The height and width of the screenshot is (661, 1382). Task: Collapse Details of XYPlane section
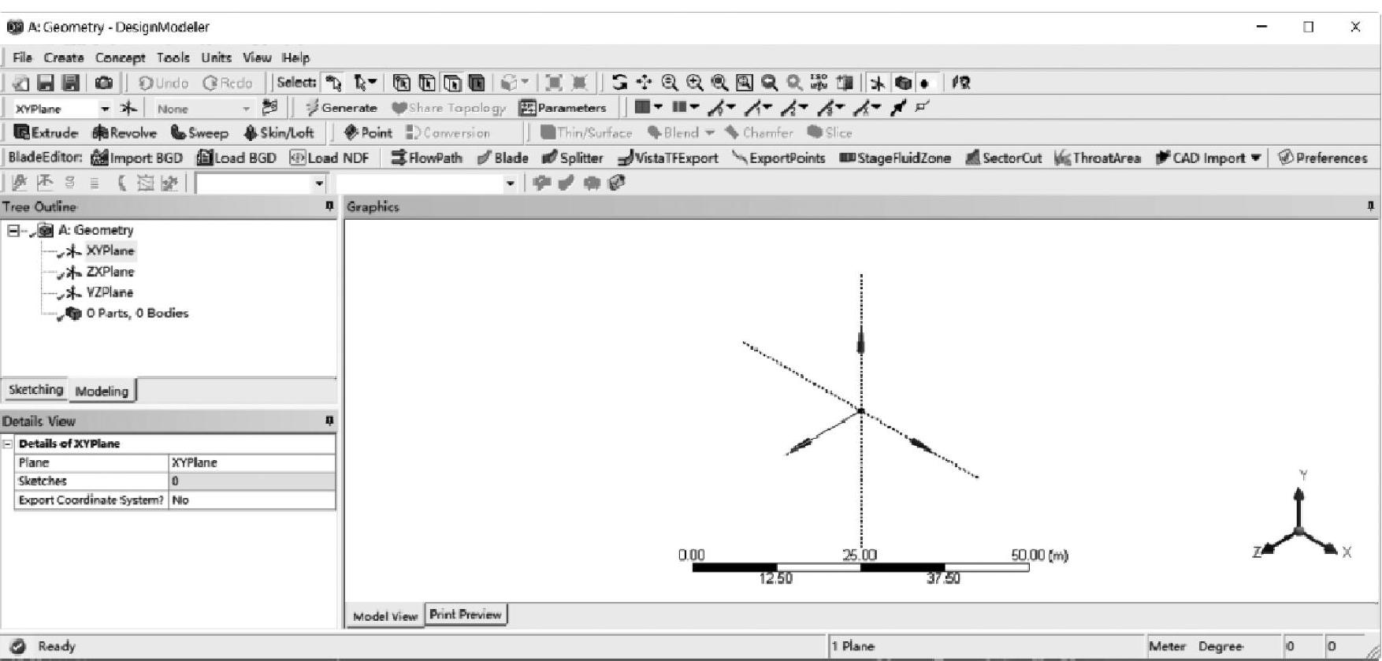[x=8, y=444]
